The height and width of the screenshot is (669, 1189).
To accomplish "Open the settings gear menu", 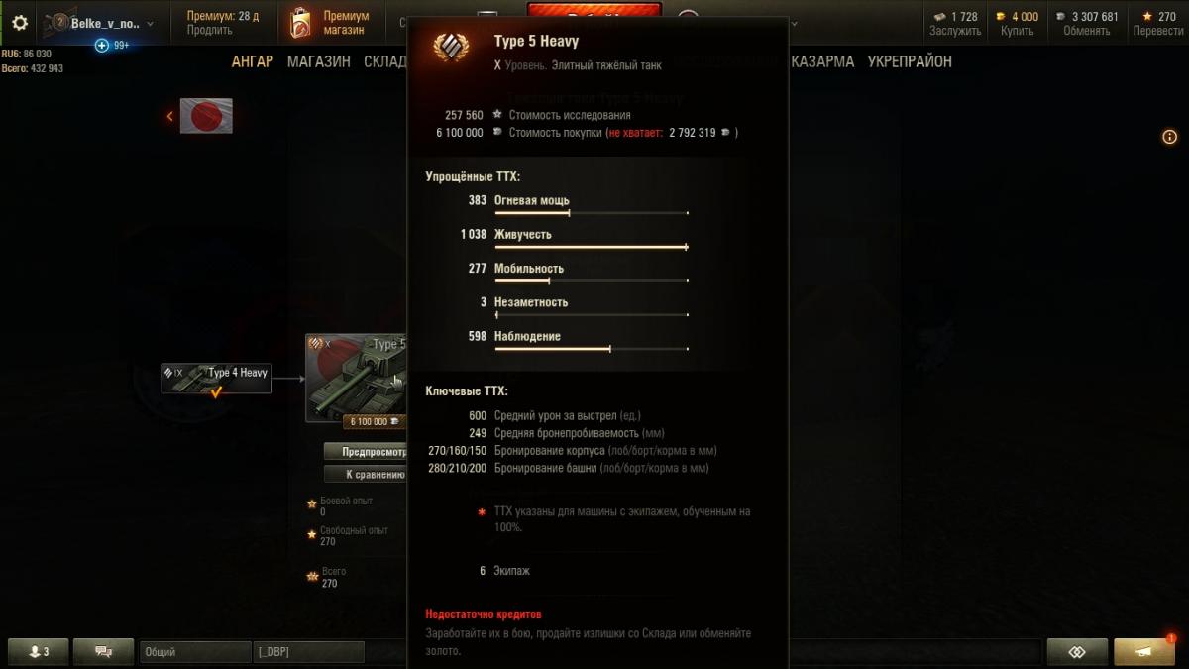I will coord(20,22).
